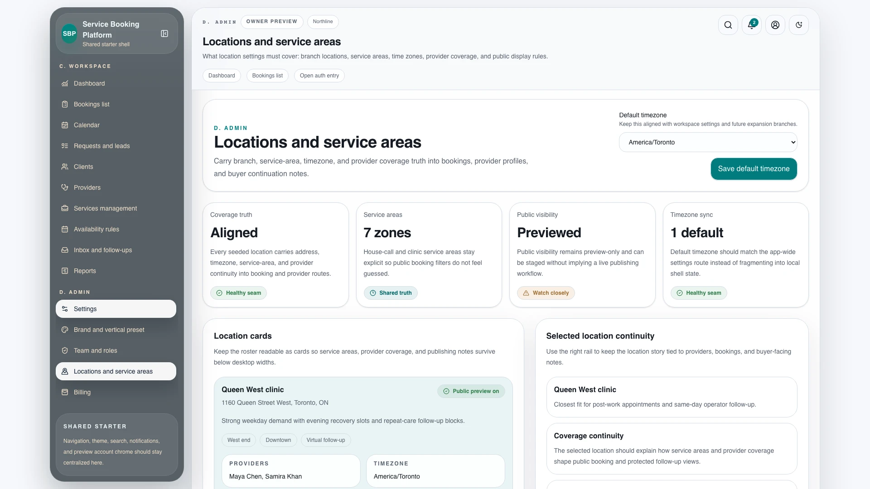The width and height of the screenshot is (870, 489).
Task: Click the Dashboard pill link under the page title
Action: [x=222, y=76]
